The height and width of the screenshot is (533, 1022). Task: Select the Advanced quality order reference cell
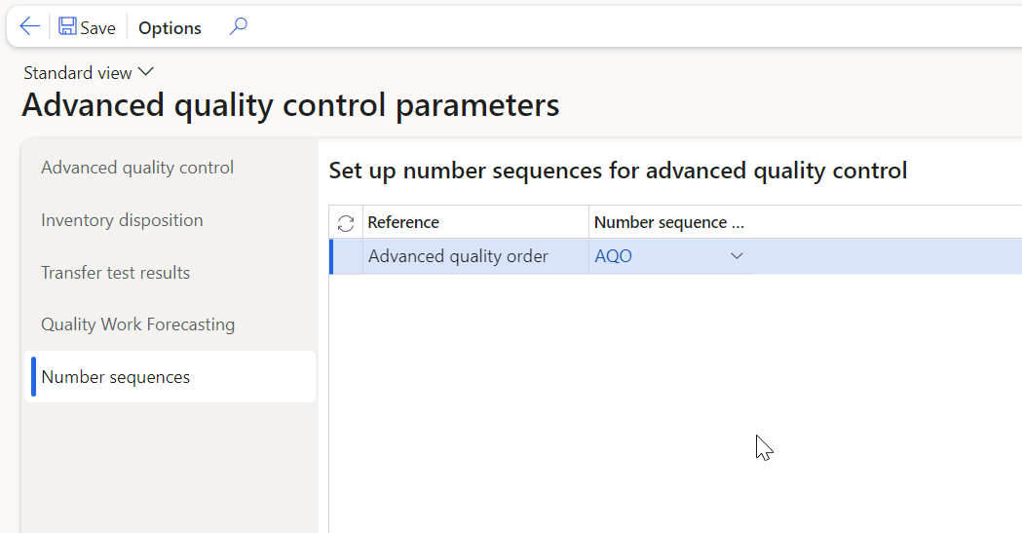[x=458, y=256]
